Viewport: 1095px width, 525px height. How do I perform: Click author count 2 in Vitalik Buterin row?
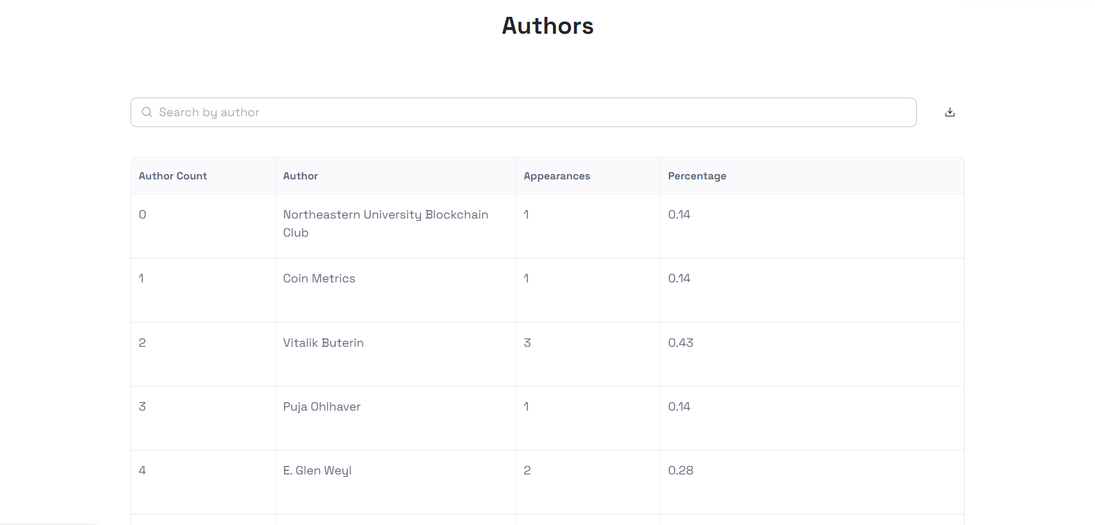142,343
